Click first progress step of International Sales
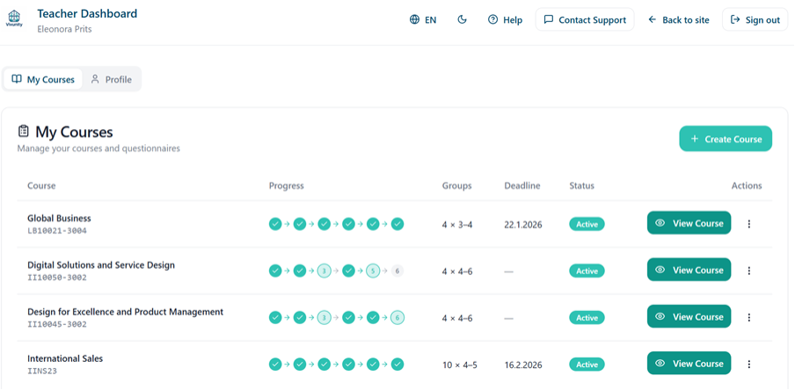This screenshot has height=390, width=795. pyautogui.click(x=275, y=365)
